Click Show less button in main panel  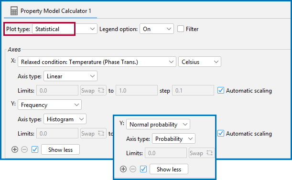pyautogui.click(x=60, y=149)
